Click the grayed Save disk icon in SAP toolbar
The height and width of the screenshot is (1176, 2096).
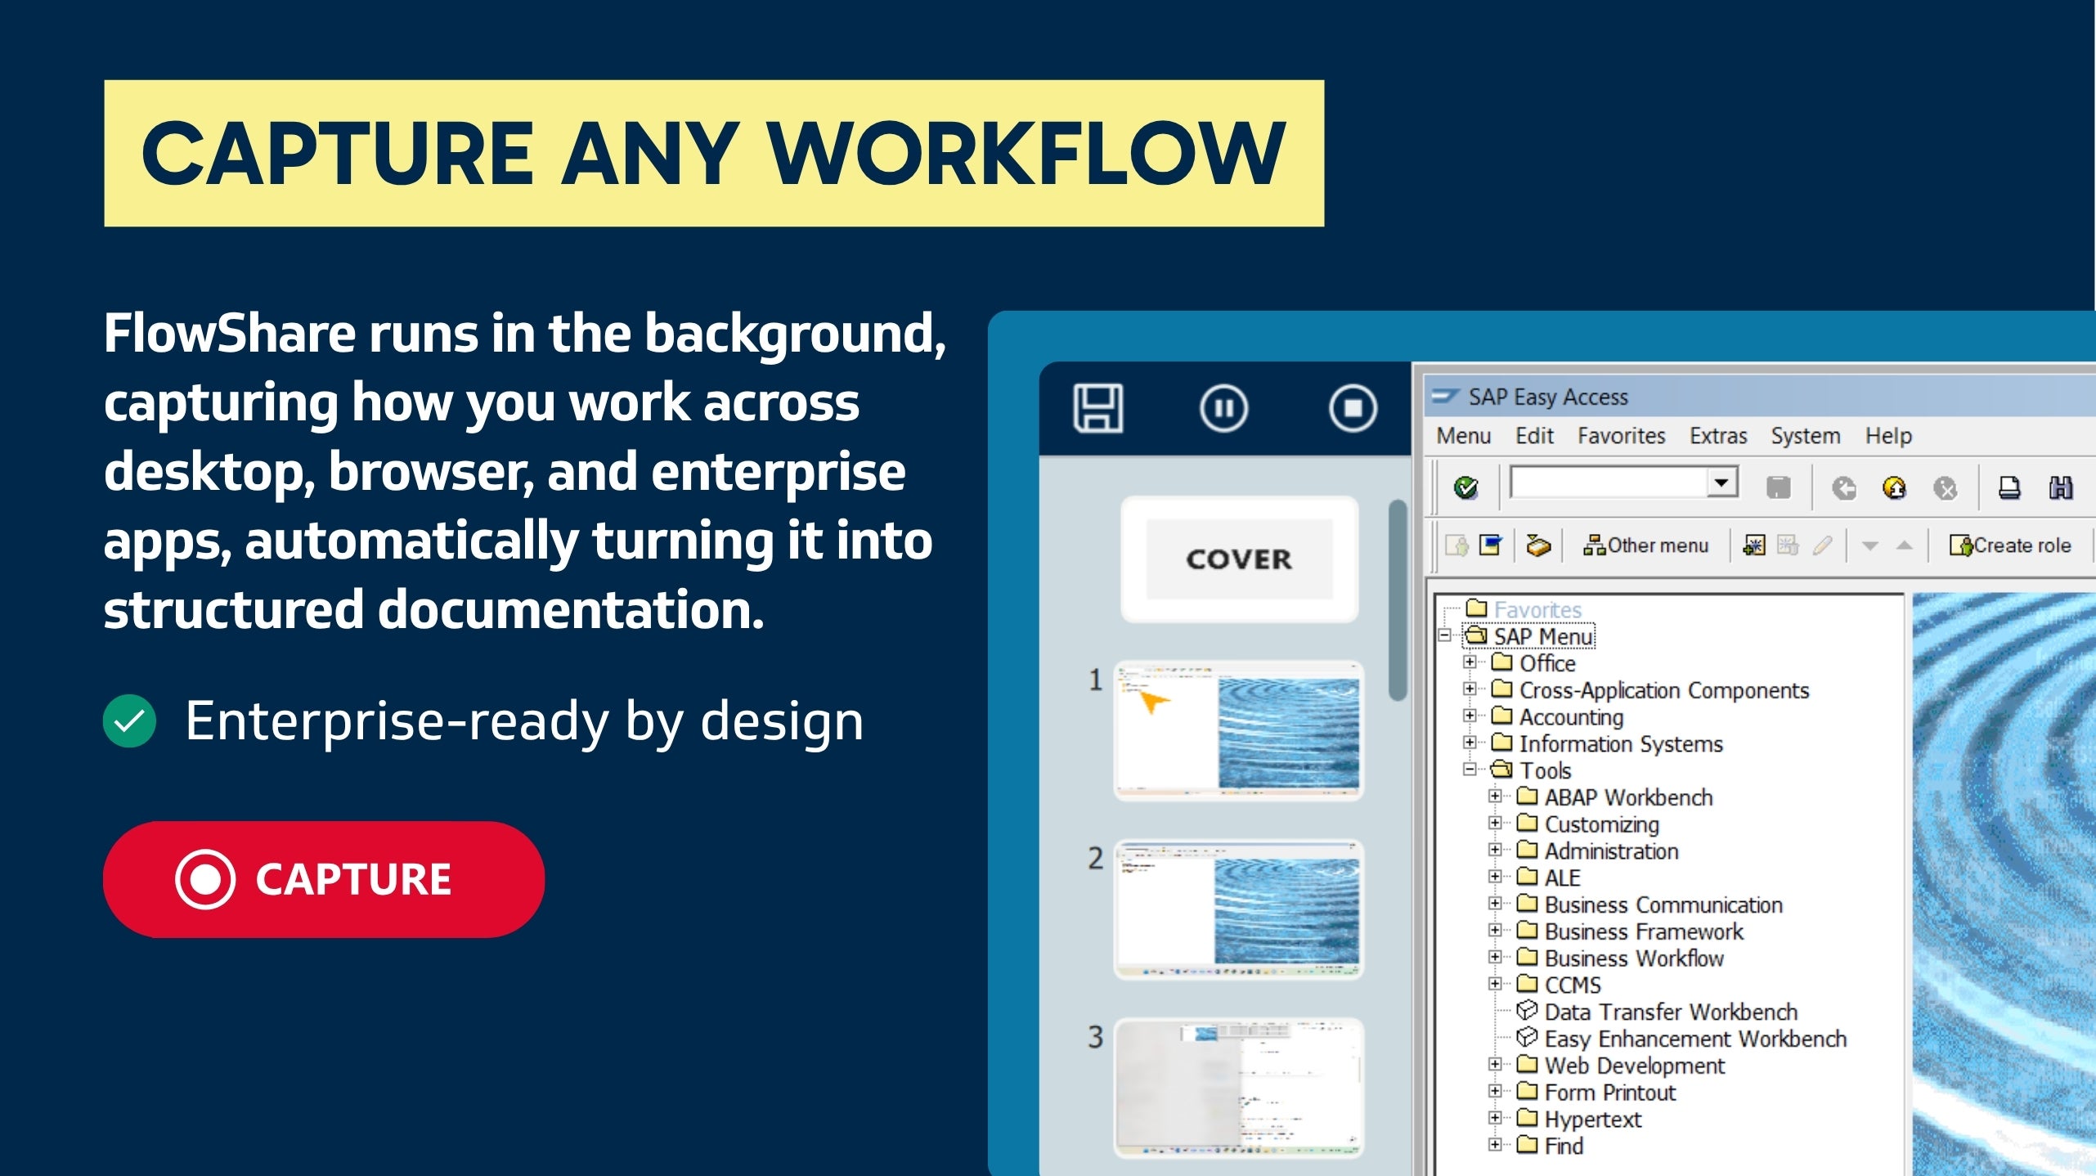[1778, 487]
